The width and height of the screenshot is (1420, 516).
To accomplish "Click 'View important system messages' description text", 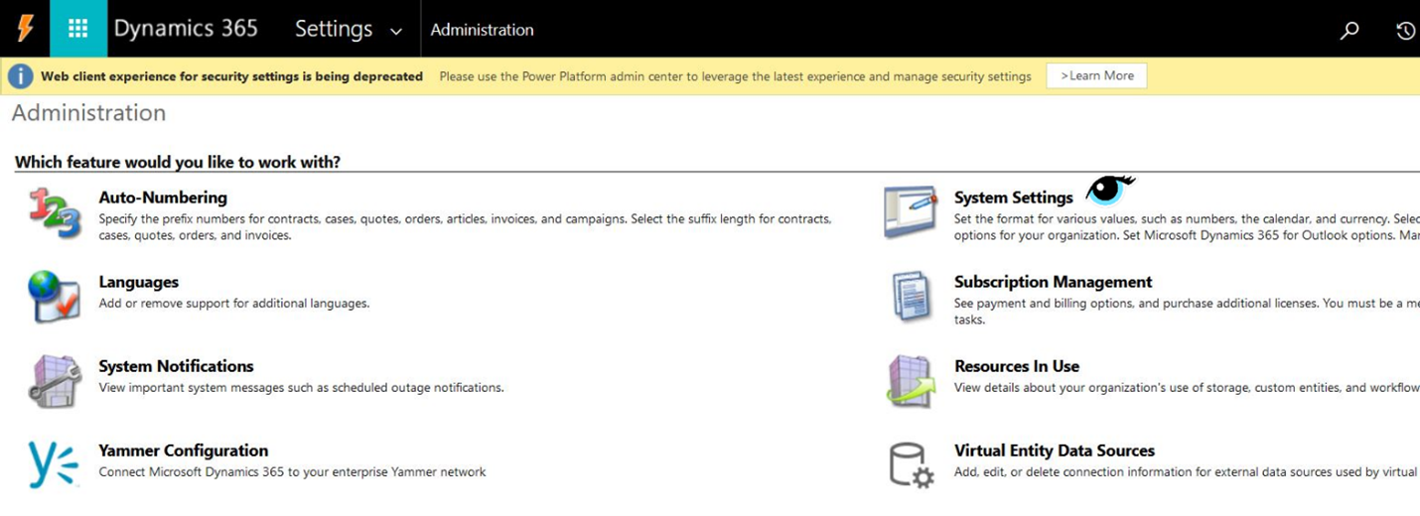I will click(x=301, y=388).
